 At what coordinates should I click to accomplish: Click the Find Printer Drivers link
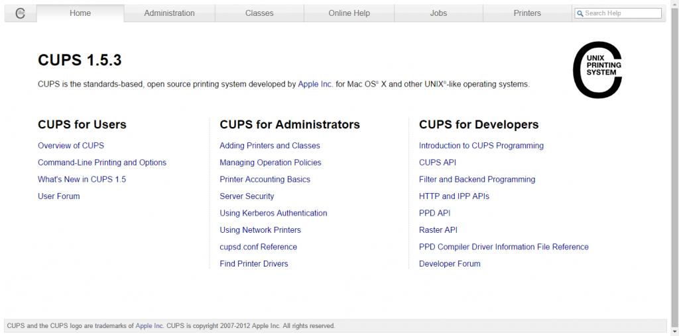click(x=254, y=264)
